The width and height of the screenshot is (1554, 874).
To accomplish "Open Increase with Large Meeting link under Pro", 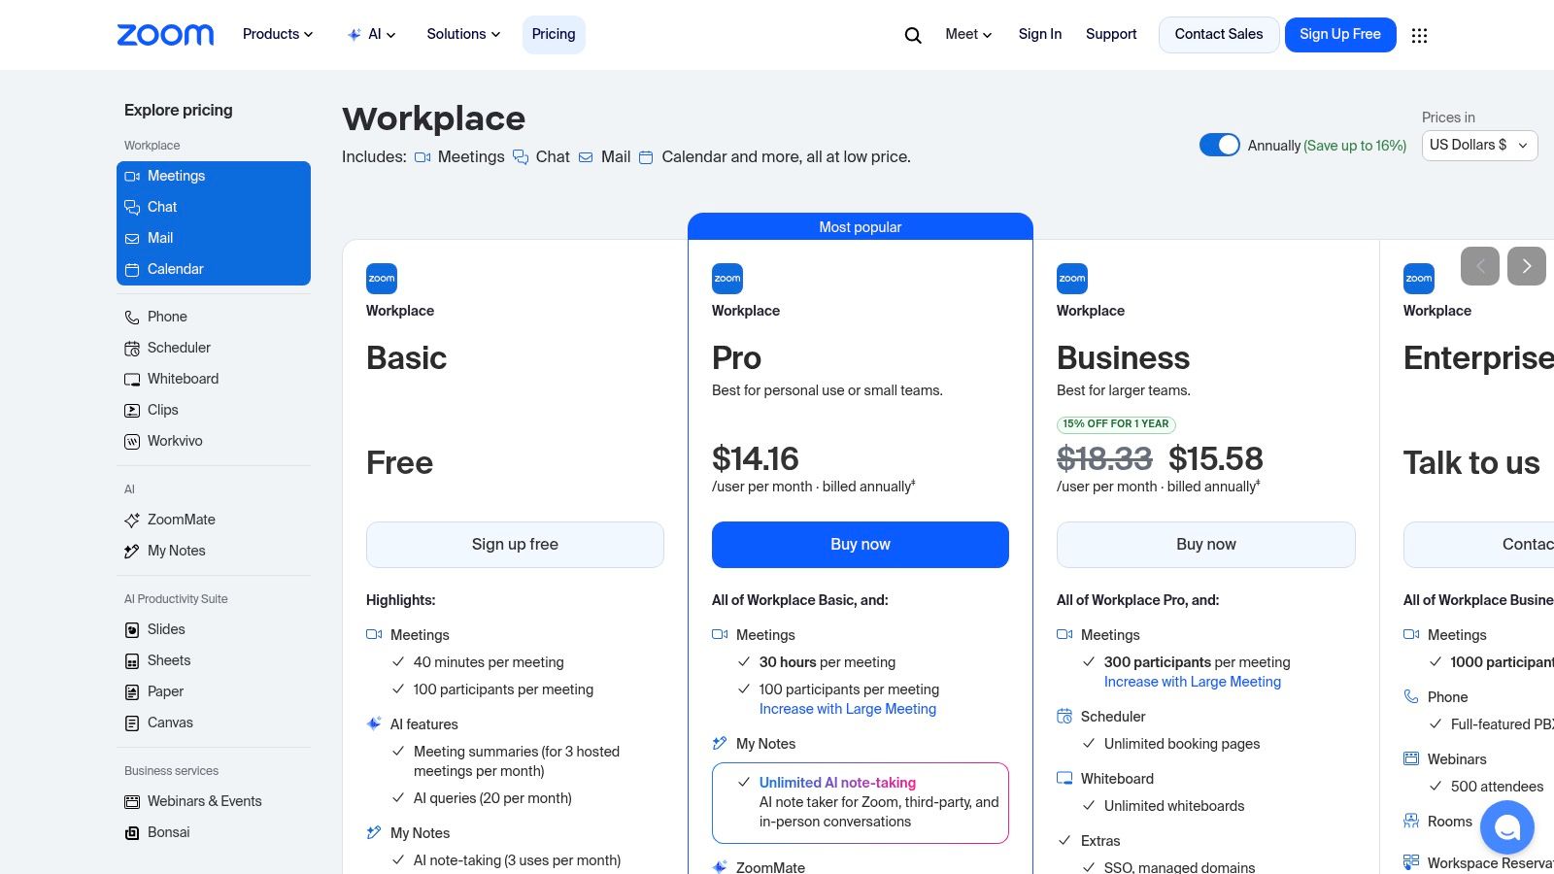I will [x=848, y=709].
